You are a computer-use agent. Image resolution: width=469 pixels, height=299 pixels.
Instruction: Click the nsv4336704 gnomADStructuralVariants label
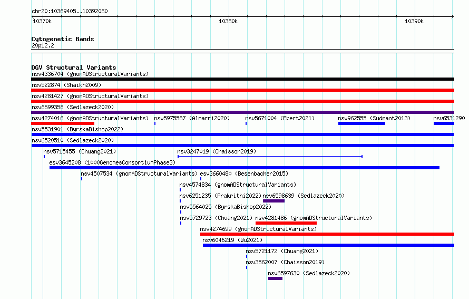click(90, 74)
